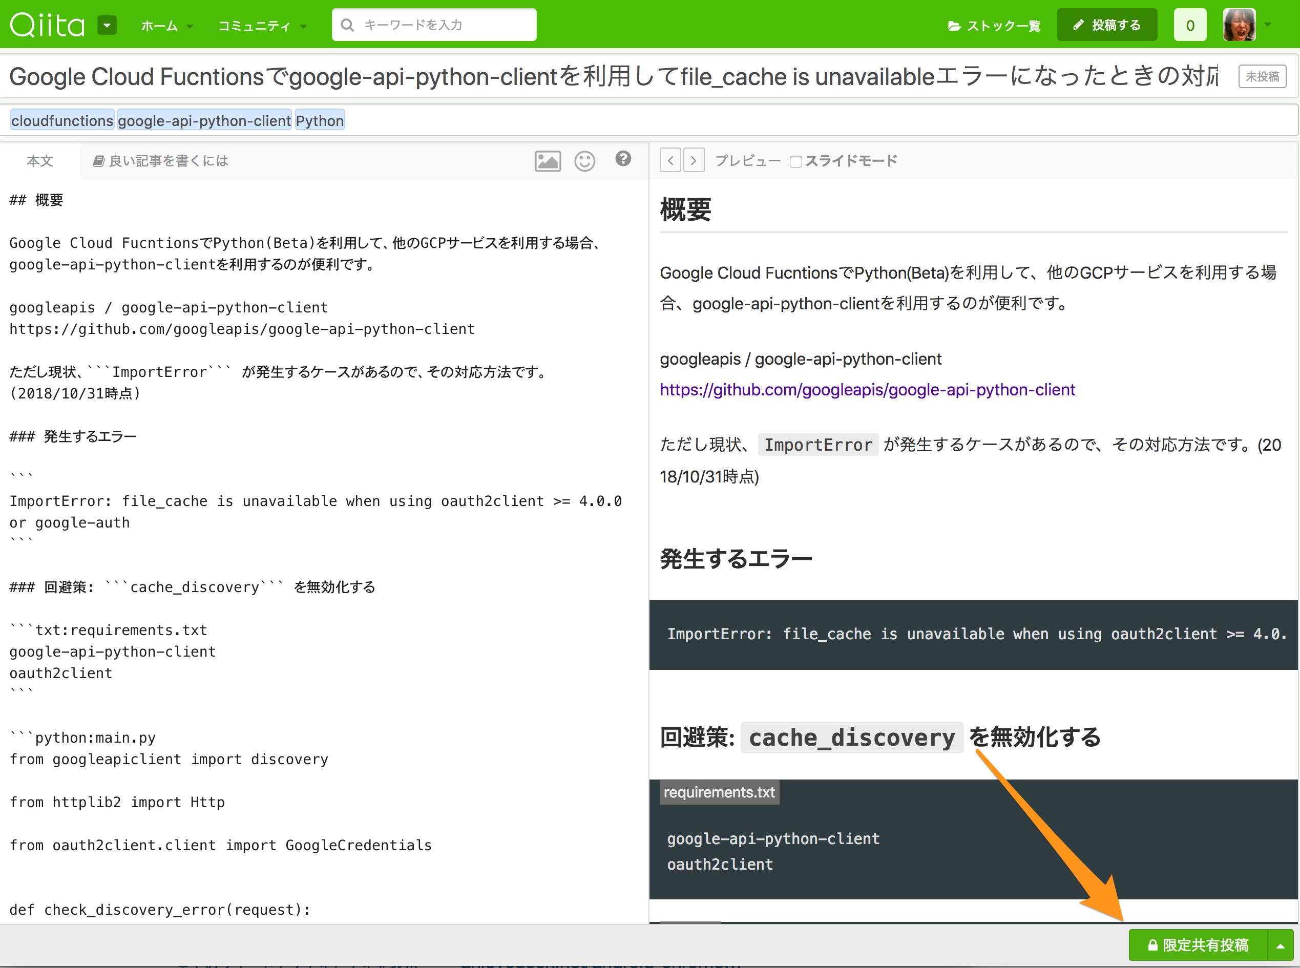Click the Qiita logo
Image resolution: width=1300 pixels, height=968 pixels.
(48, 25)
